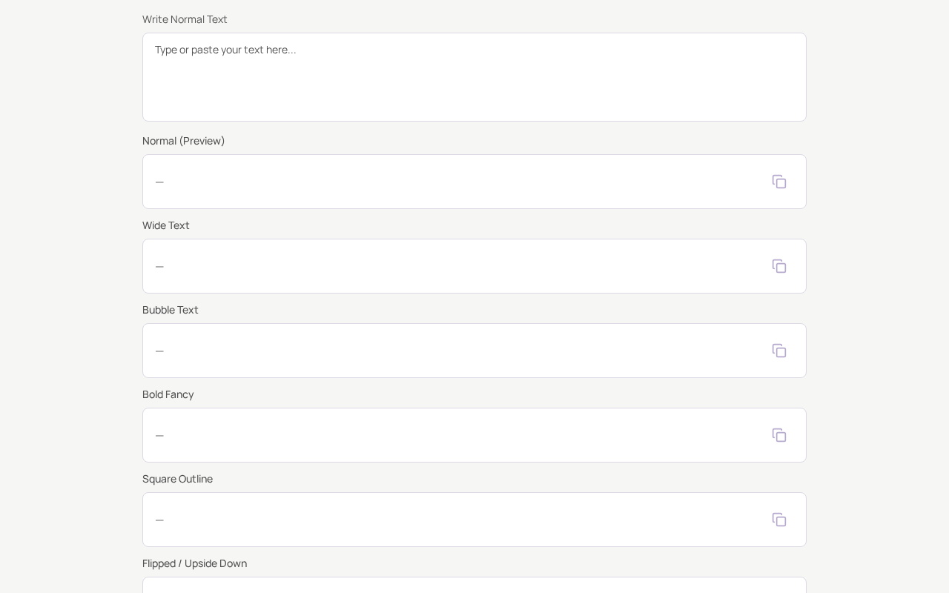Click the 'Bold Fancy' heading label

click(168, 394)
